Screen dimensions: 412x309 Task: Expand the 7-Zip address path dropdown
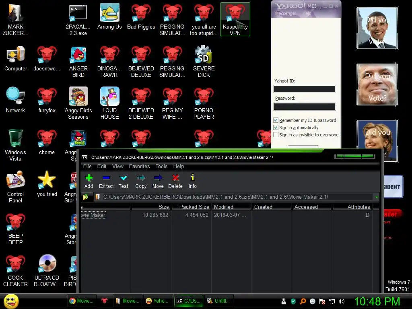coord(377,197)
